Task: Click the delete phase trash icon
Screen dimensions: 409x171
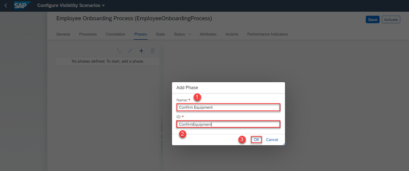Action: click(x=153, y=51)
